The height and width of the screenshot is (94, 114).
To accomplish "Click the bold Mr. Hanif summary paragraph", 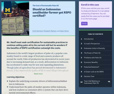I will [x=37, y=45].
